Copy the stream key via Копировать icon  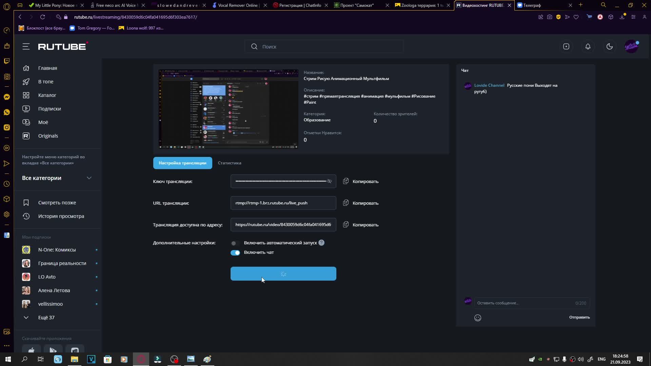point(346,181)
